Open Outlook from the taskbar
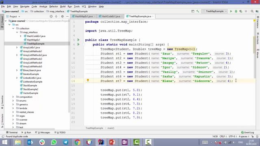260x146 pixels. pyautogui.click(x=30, y=142)
